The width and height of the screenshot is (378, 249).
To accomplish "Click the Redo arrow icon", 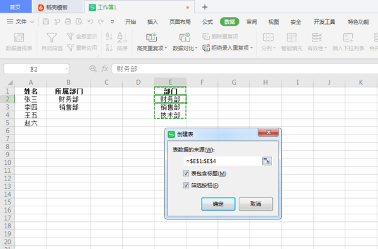I will point(101,21).
